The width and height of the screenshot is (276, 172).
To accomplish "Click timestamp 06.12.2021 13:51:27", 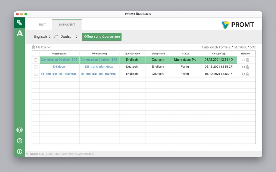I will tap(218, 67).
